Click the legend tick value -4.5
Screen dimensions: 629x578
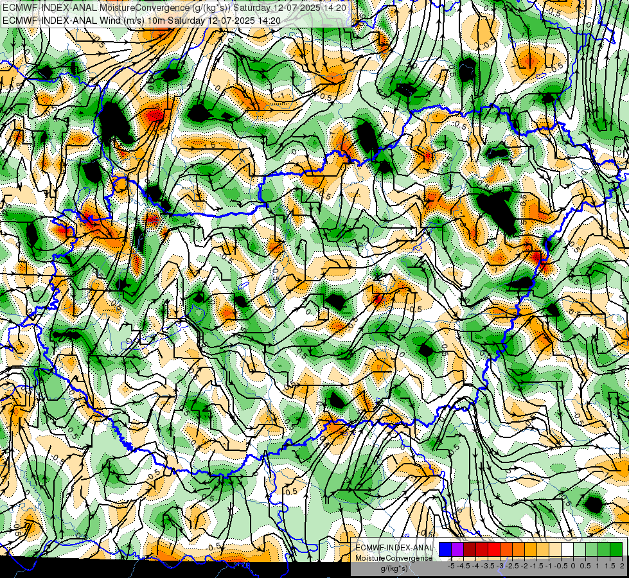[x=463, y=566]
